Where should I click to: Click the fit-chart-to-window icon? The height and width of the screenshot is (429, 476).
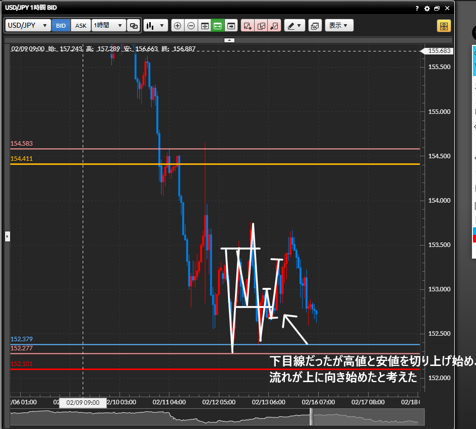[205, 26]
